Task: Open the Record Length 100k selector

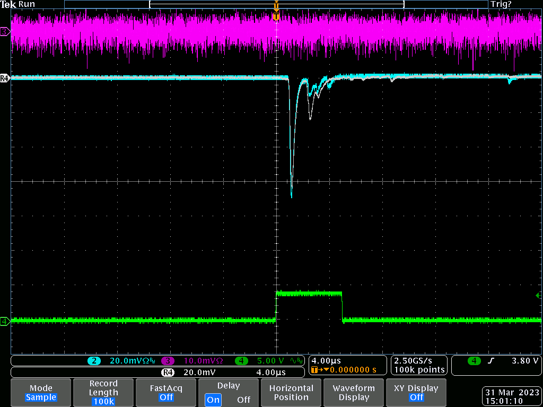Action: pos(103,393)
